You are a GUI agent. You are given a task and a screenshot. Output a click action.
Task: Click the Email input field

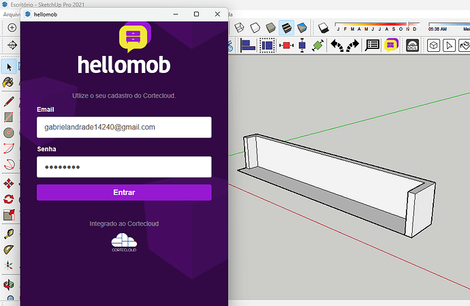tap(124, 127)
